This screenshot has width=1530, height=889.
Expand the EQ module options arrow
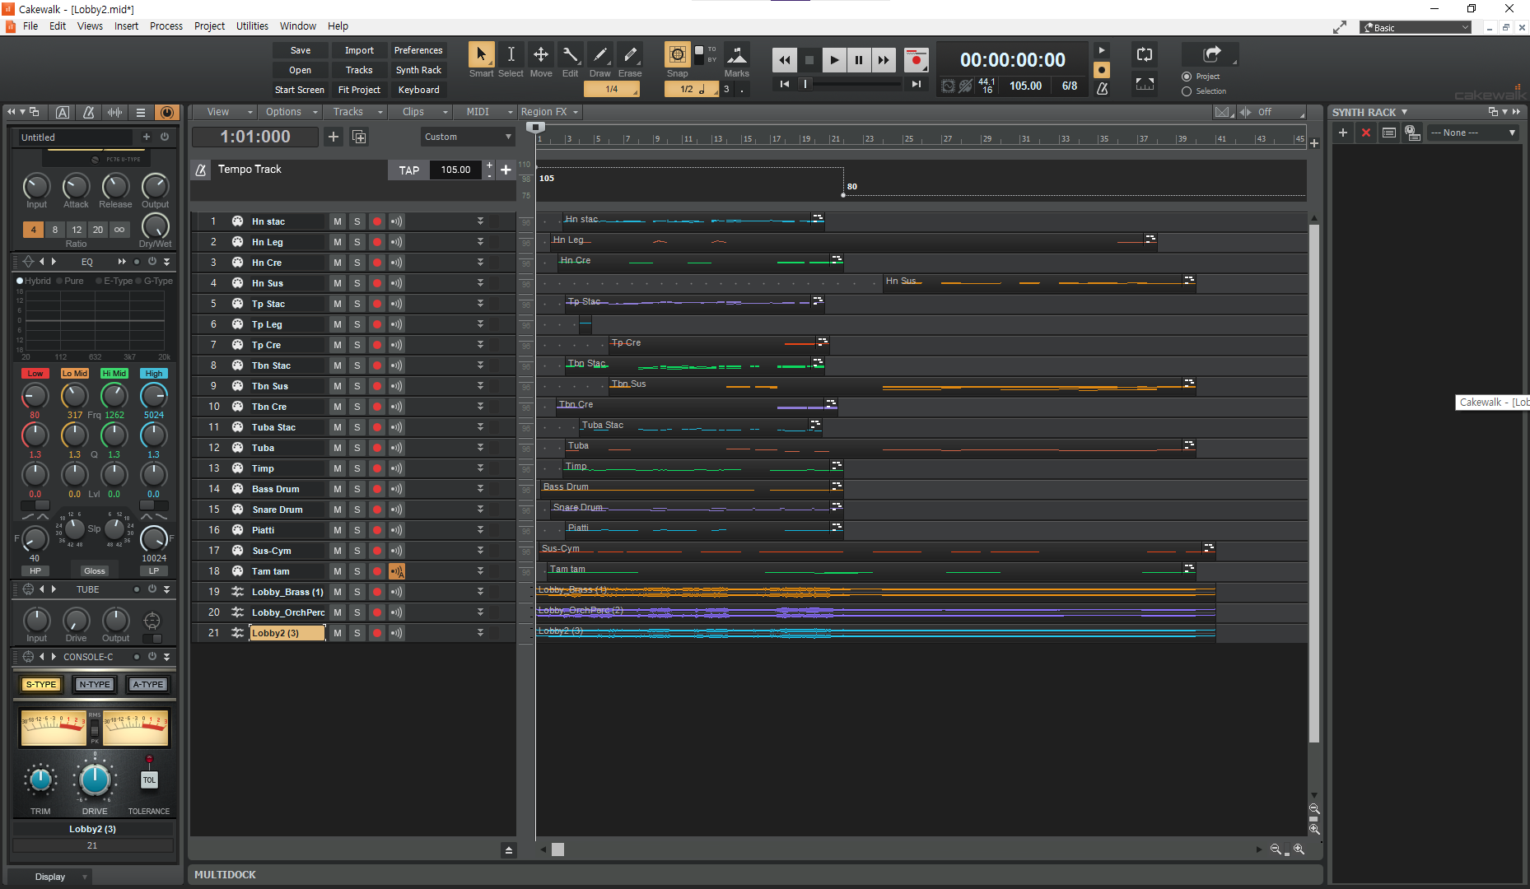167,262
